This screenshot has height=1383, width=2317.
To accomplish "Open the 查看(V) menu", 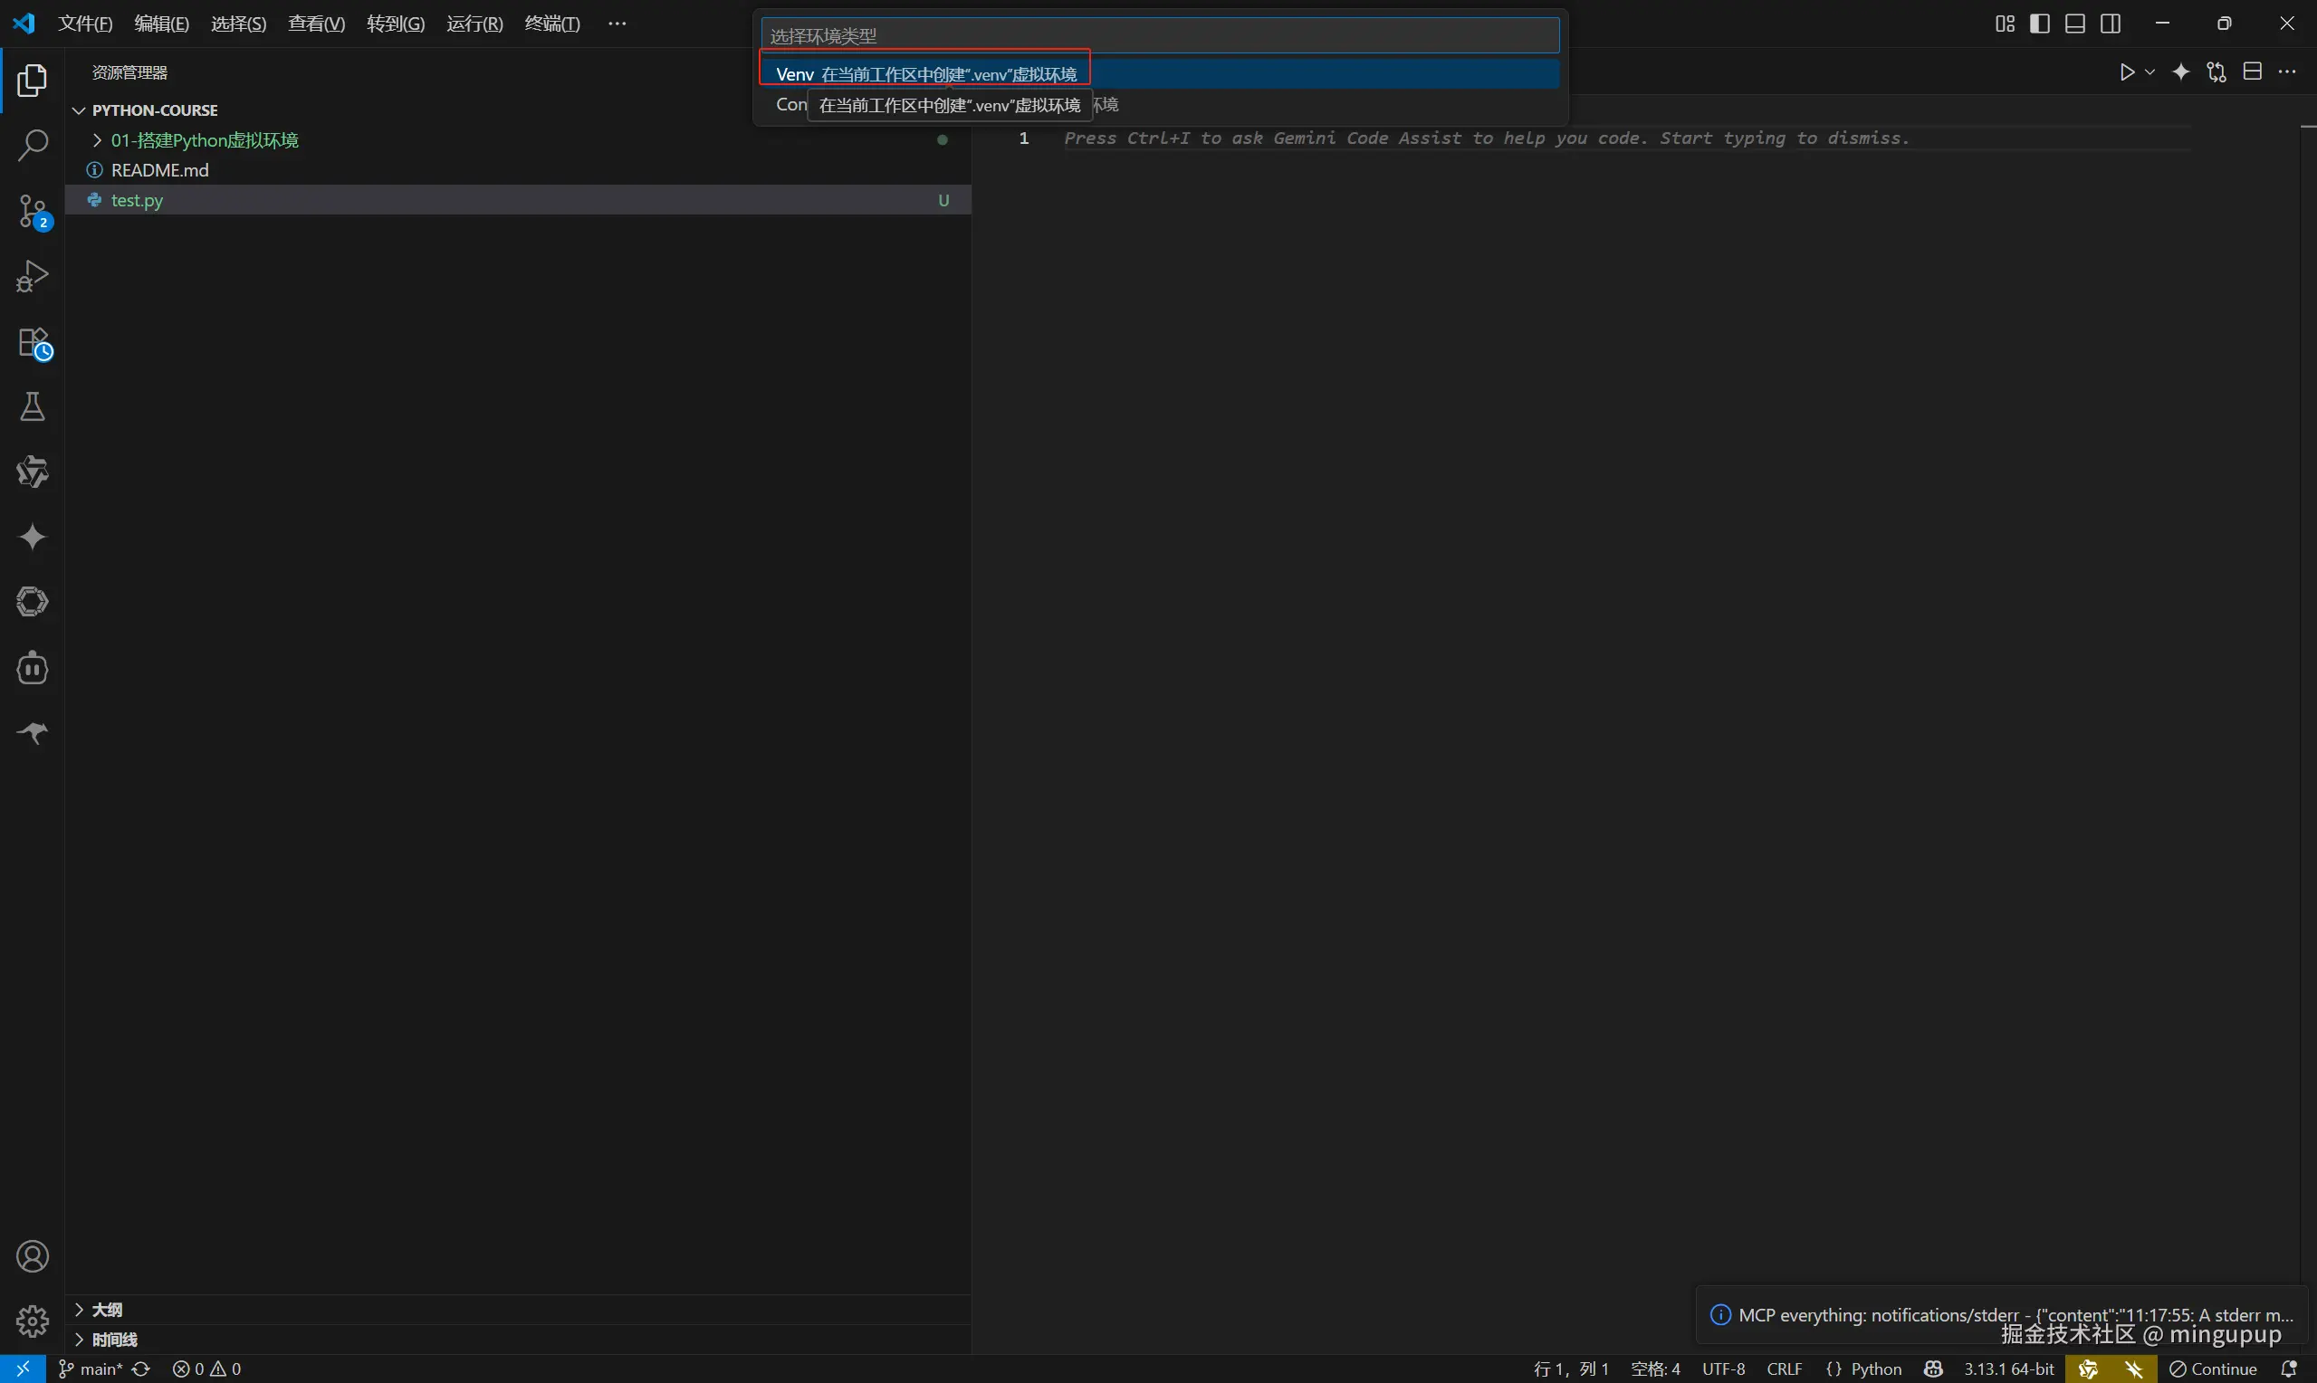I will point(316,24).
